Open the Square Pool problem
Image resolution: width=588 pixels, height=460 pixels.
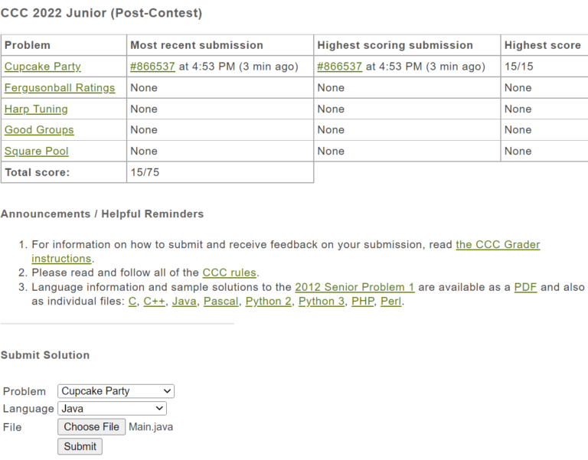(36, 152)
